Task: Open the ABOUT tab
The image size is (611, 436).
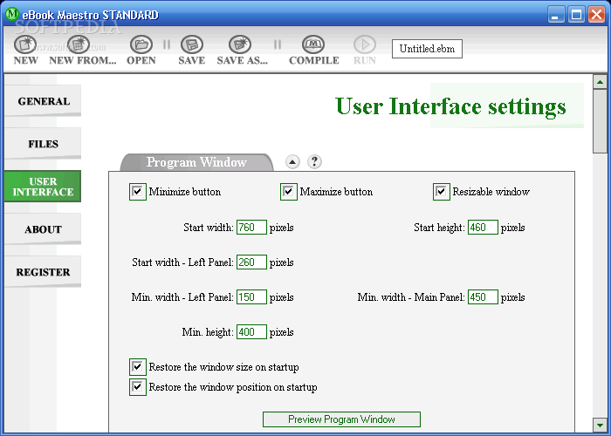Action: coord(44,229)
